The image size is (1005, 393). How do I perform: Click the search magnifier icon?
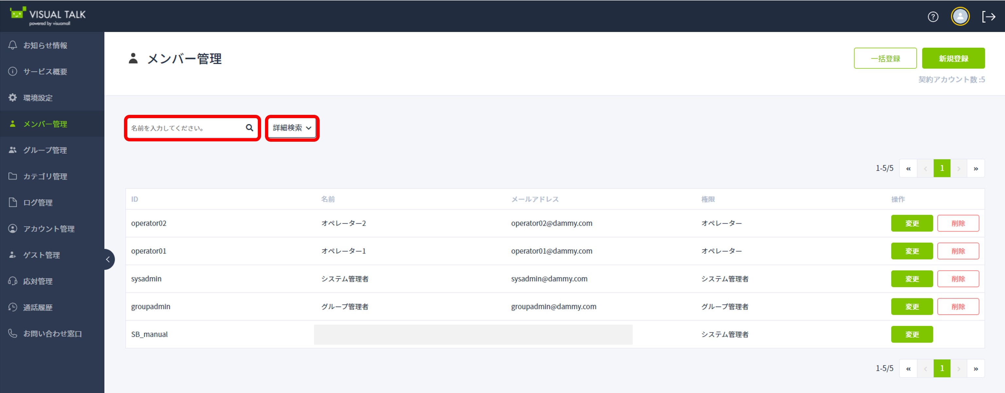(x=250, y=128)
